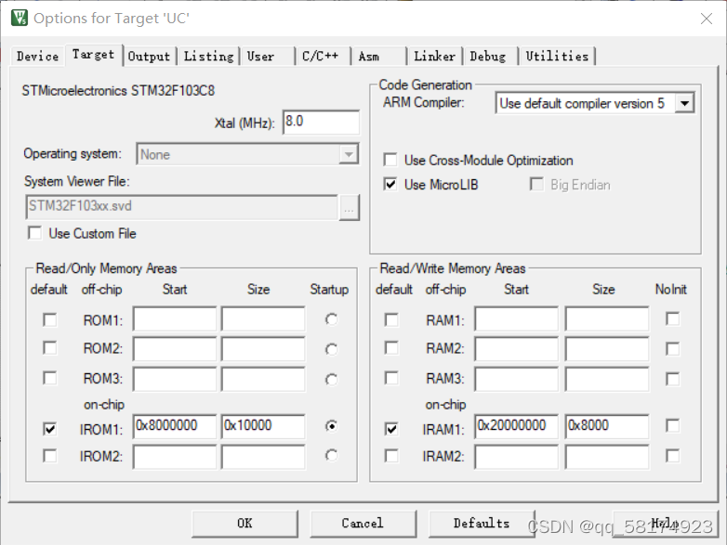Edit IRAM1 Start address 0x20000000
The height and width of the screenshot is (545, 727).
coord(517,426)
